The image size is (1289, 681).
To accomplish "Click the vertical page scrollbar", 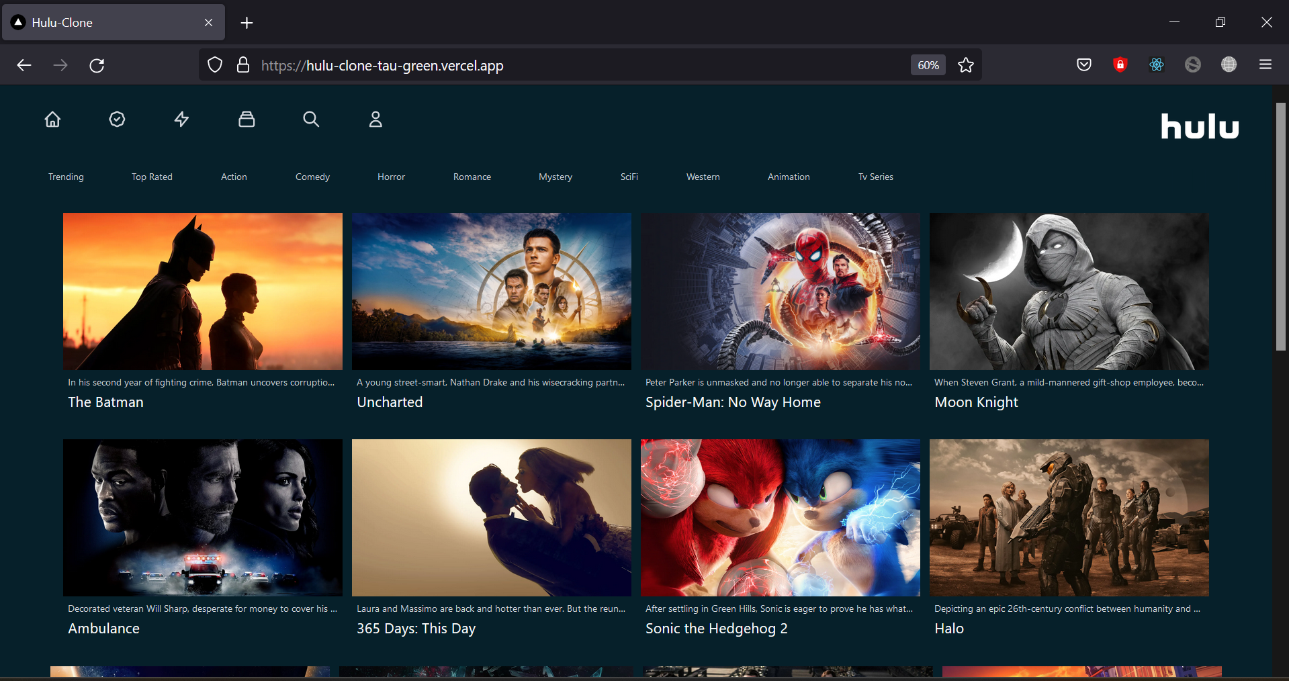I will 1280,227.
